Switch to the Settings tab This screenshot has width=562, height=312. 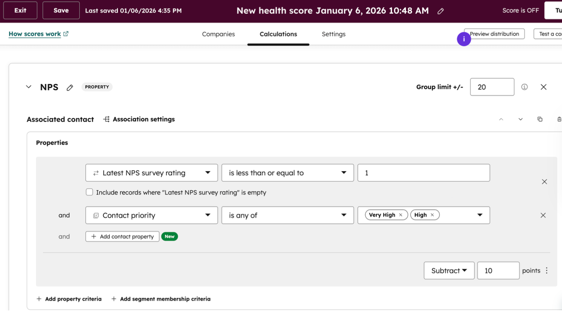pos(334,34)
